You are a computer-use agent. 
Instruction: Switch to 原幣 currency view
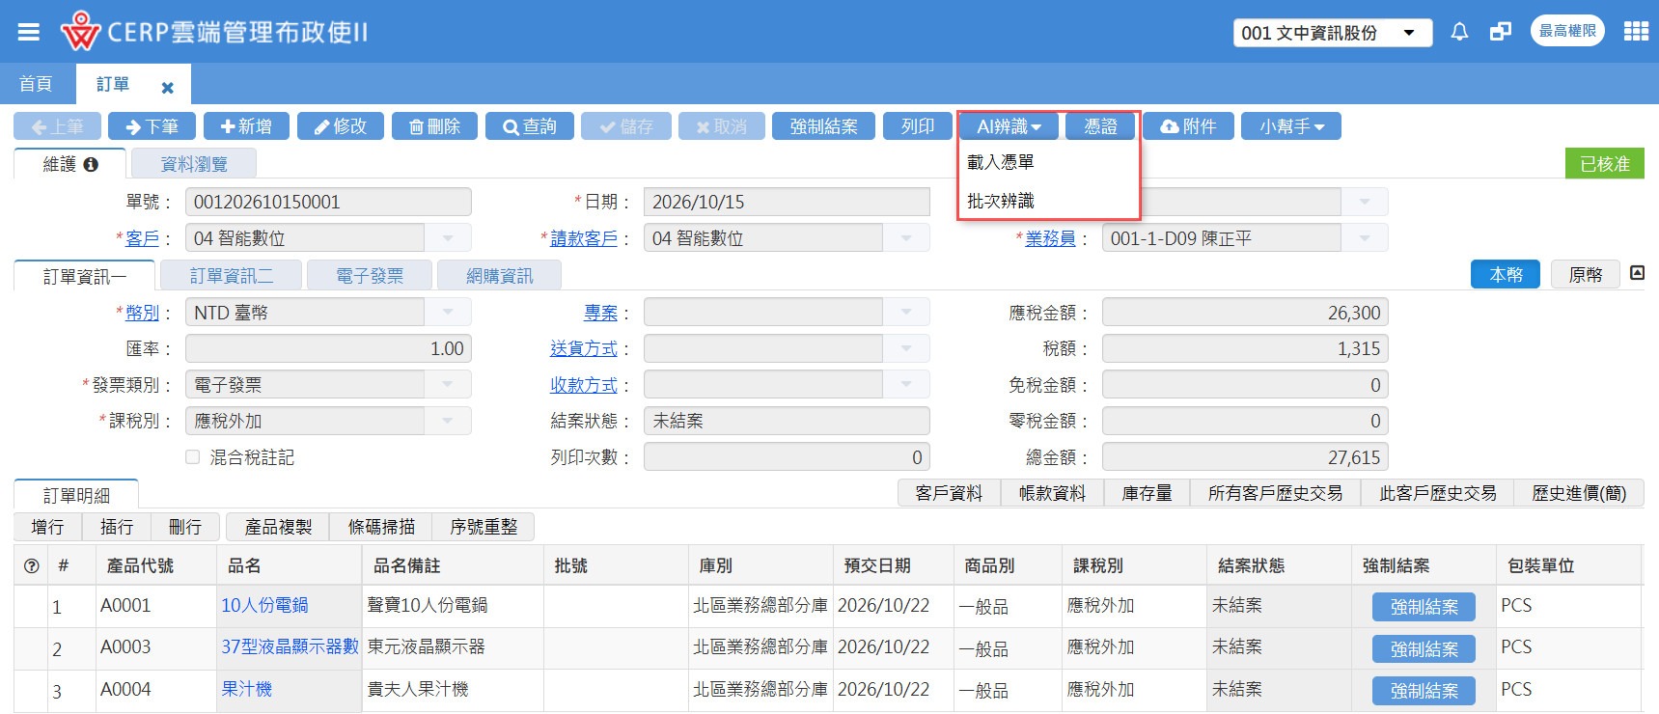[1586, 275]
